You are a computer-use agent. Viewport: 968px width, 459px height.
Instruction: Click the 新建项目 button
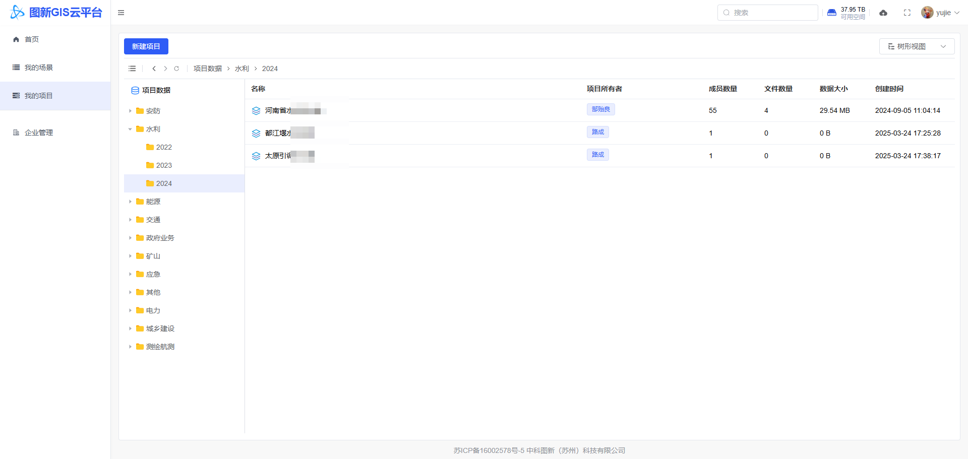[146, 46]
